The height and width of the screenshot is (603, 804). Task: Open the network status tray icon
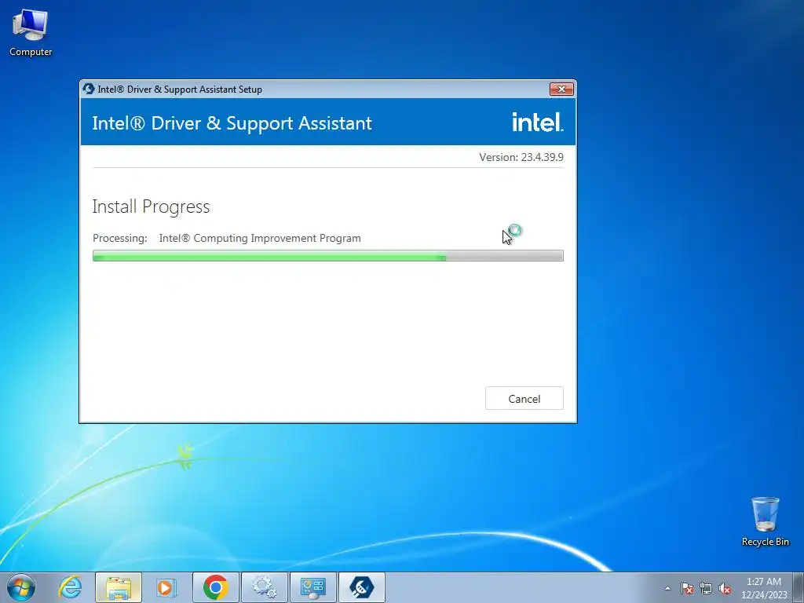pos(706,588)
